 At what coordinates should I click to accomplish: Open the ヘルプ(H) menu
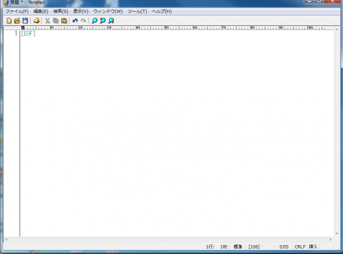click(162, 12)
